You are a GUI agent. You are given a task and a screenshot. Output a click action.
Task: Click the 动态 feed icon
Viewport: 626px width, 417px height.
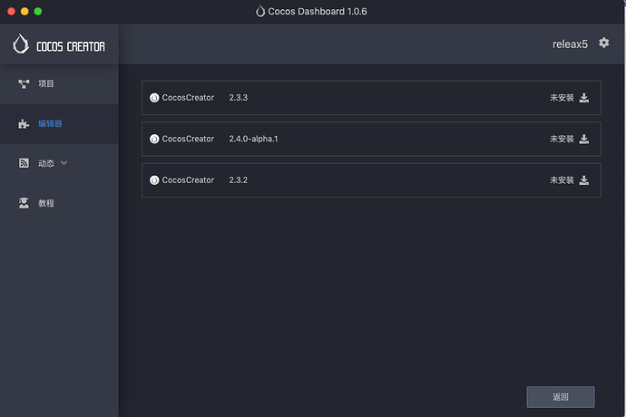(24, 163)
